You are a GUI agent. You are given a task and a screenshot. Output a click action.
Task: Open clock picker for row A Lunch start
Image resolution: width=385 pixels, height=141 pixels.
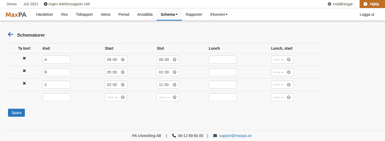click(289, 60)
